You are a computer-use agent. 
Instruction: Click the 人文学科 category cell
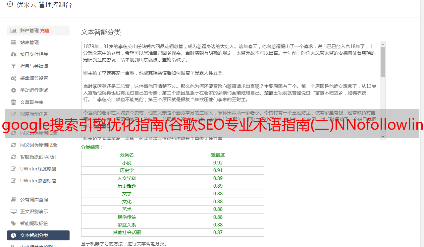(127, 178)
